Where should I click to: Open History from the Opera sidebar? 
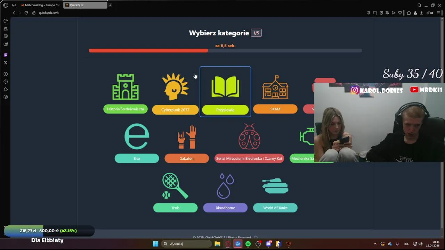[x=6, y=82]
